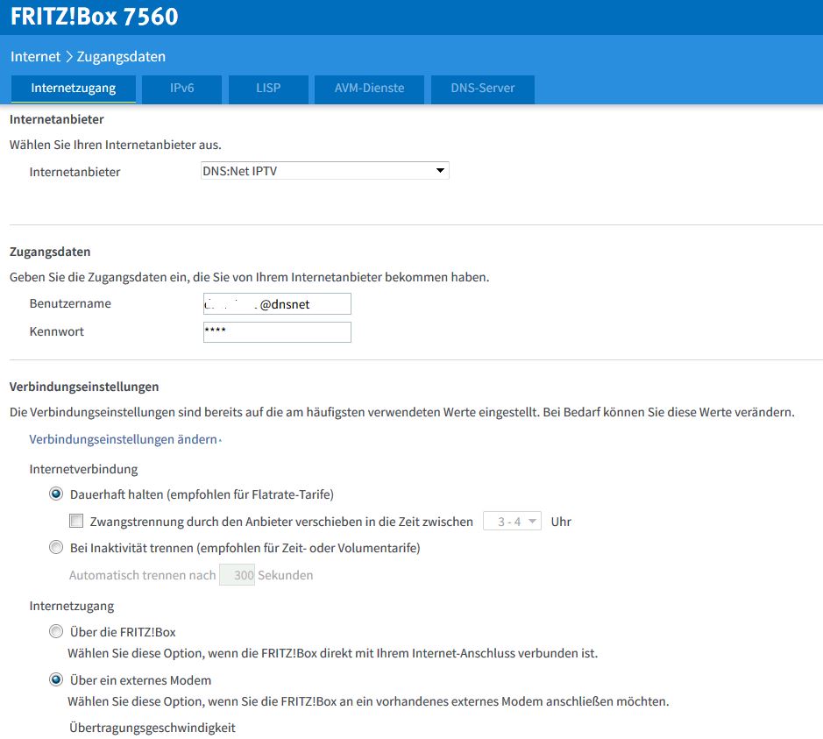Click the FRITZ!Box 7560 header title

coord(95,17)
